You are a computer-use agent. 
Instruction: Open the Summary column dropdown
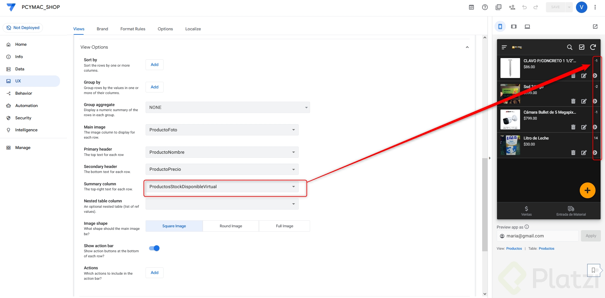pyautogui.click(x=222, y=187)
